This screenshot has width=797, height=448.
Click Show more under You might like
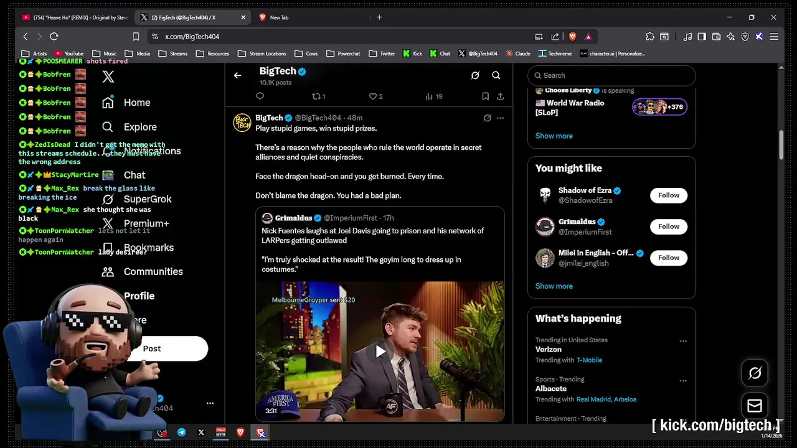554,286
